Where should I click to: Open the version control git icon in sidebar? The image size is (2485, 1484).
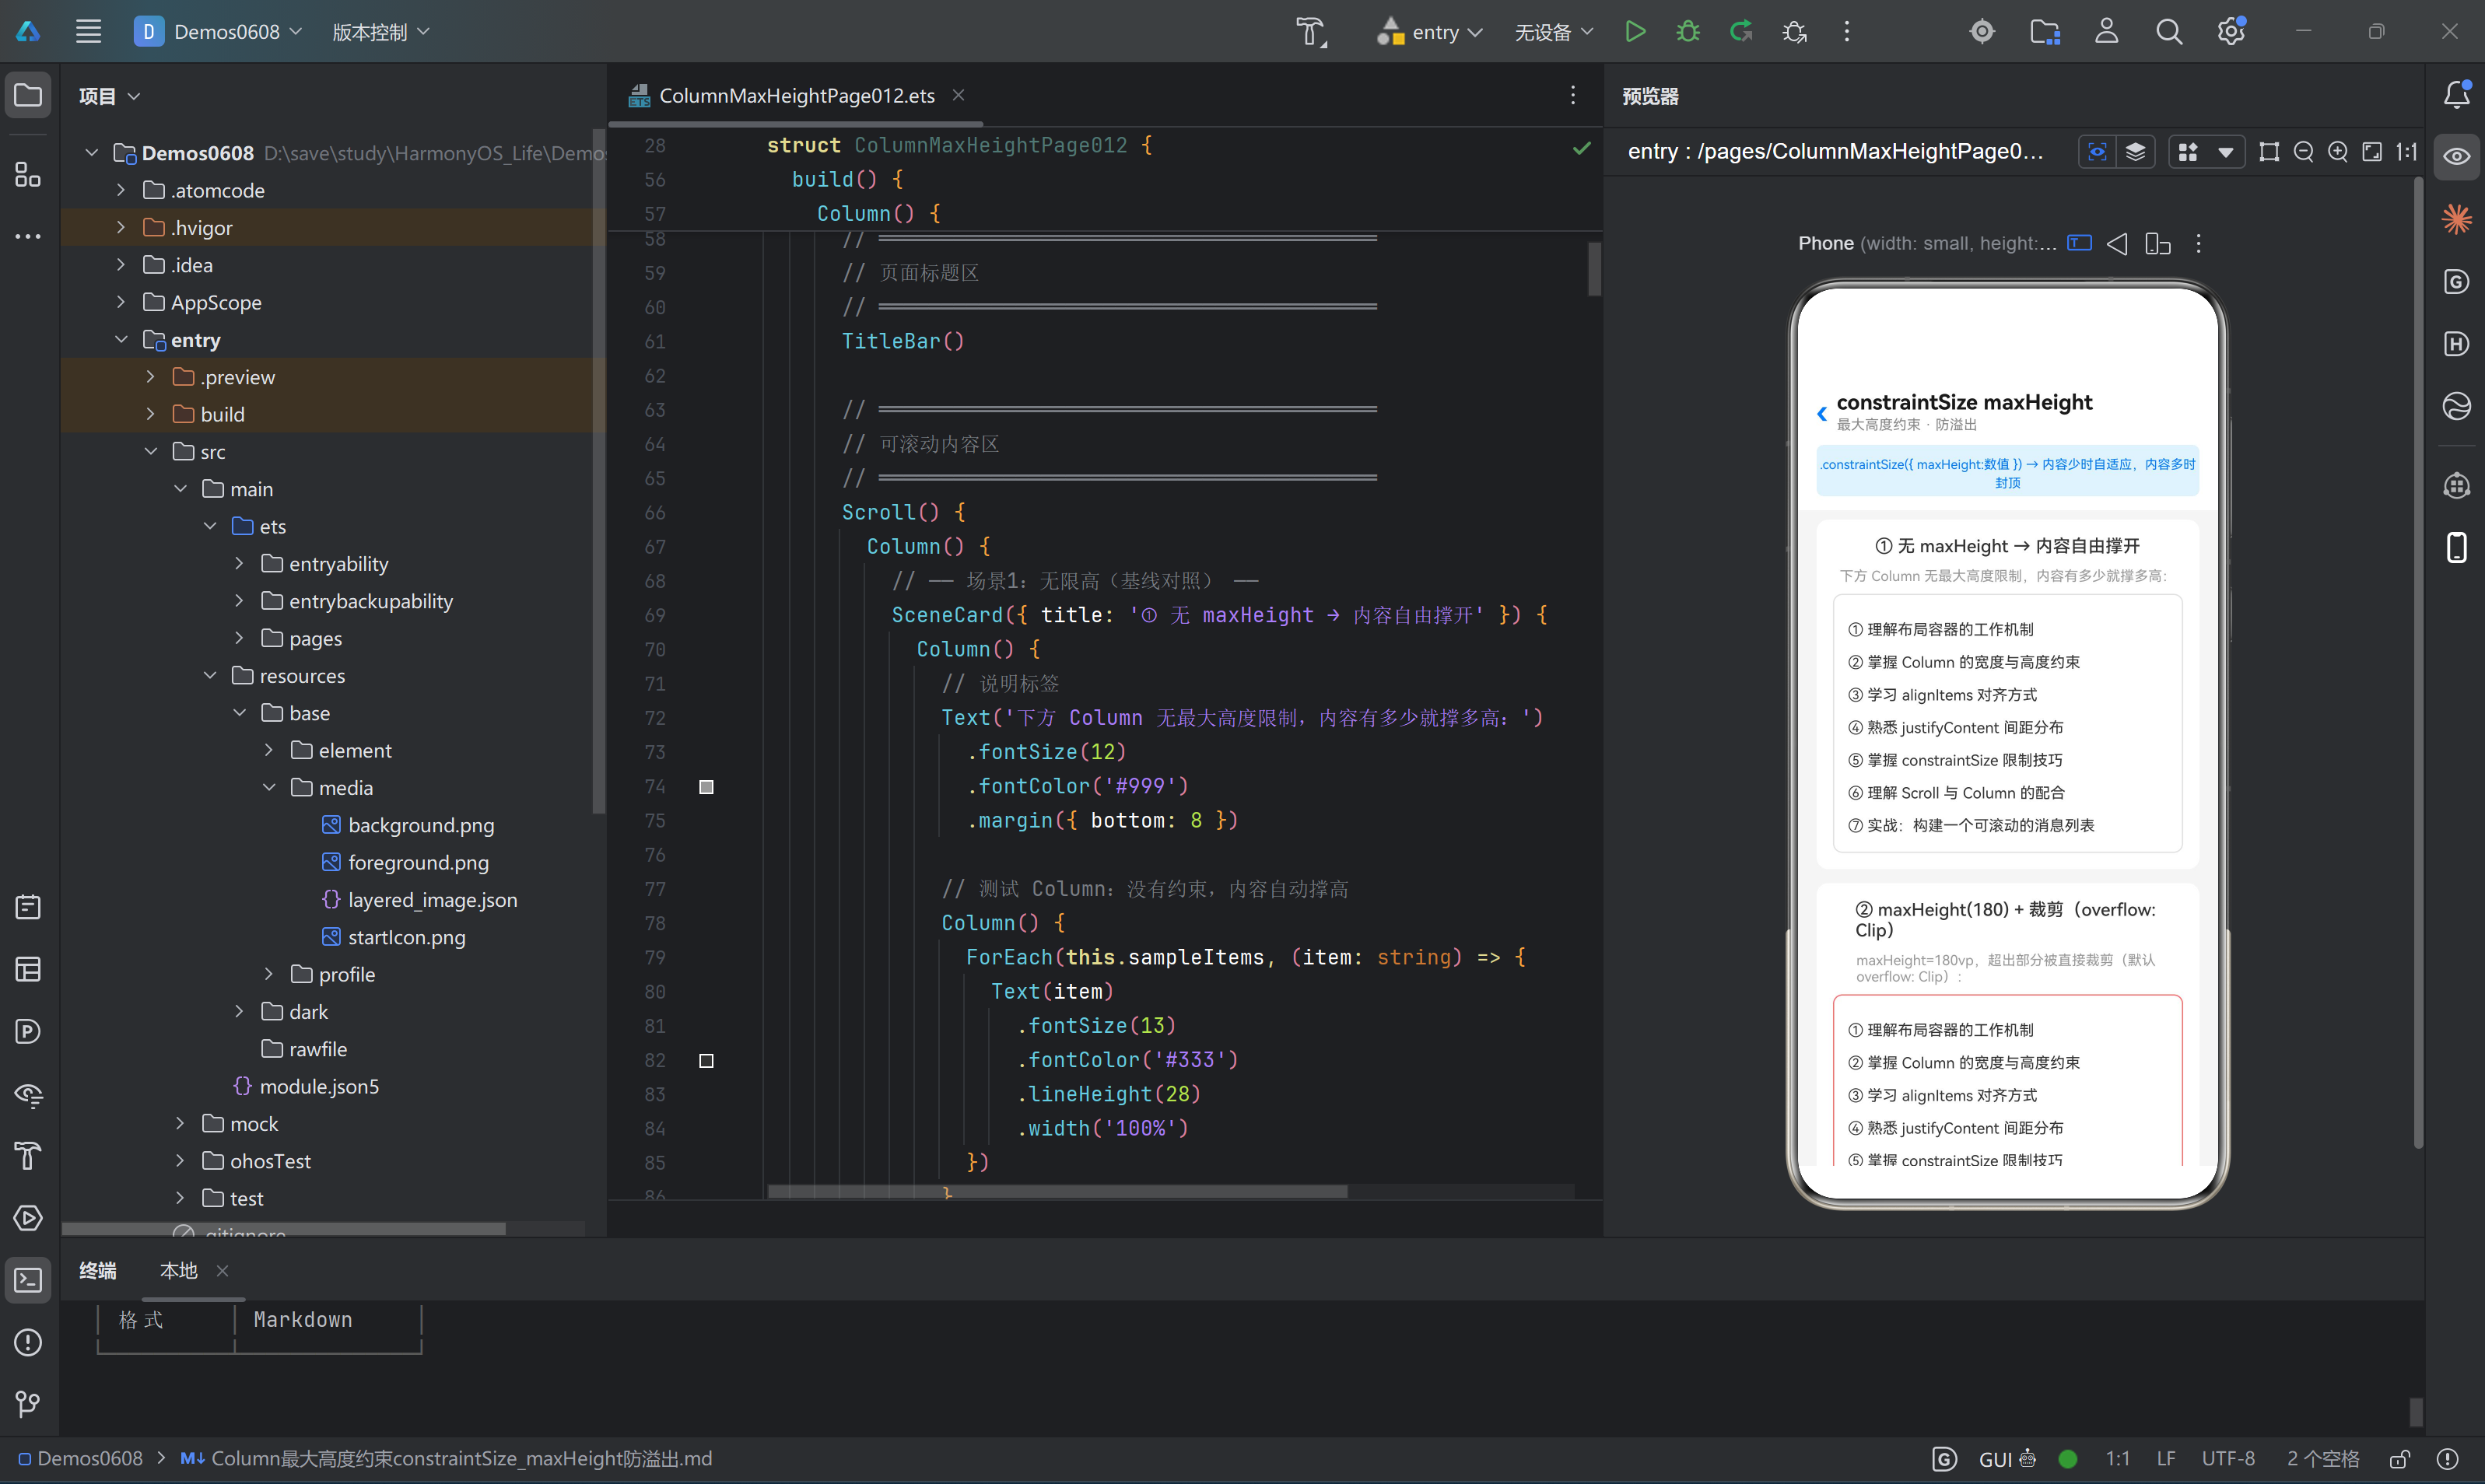pos(28,1404)
